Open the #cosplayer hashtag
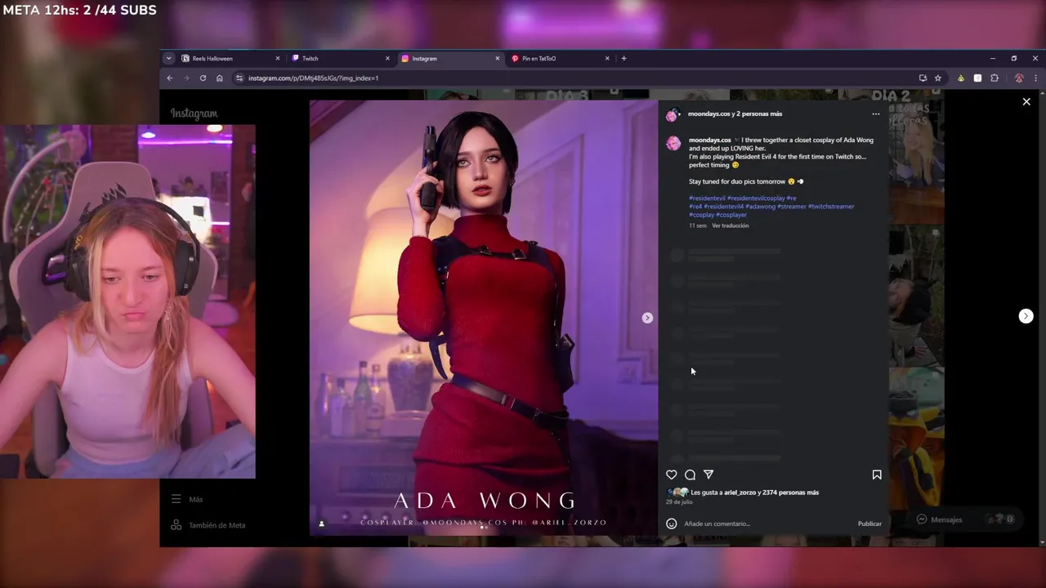The width and height of the screenshot is (1046, 588). pyautogui.click(x=731, y=215)
